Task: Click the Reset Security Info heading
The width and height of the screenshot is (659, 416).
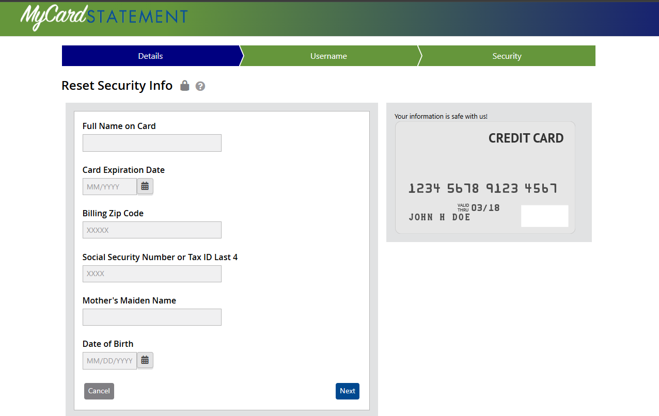Action: (117, 86)
